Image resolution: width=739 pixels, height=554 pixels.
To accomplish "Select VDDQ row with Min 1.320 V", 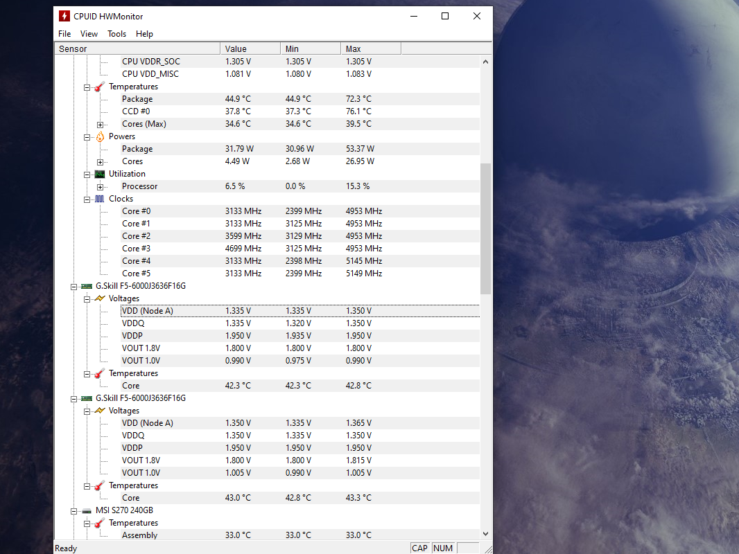I will pos(300,323).
